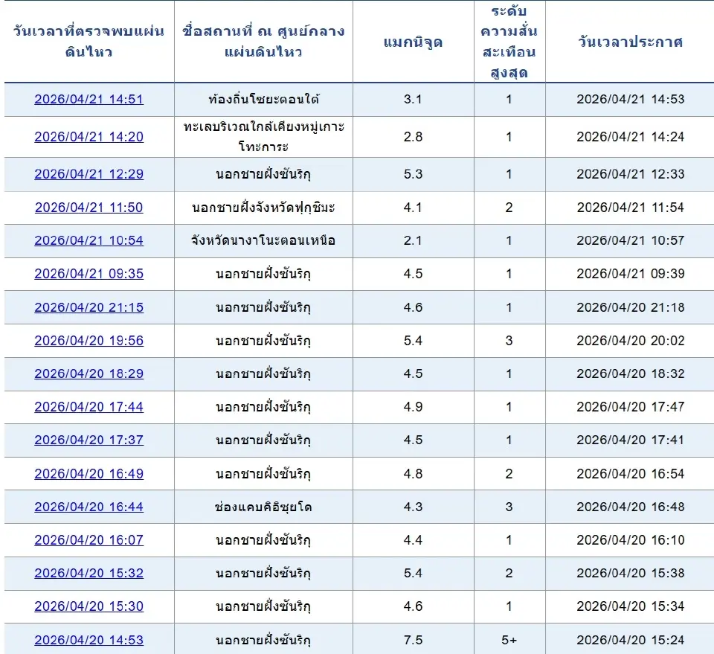Select the 2026/04/20 16:07 earthquake link

click(89, 540)
